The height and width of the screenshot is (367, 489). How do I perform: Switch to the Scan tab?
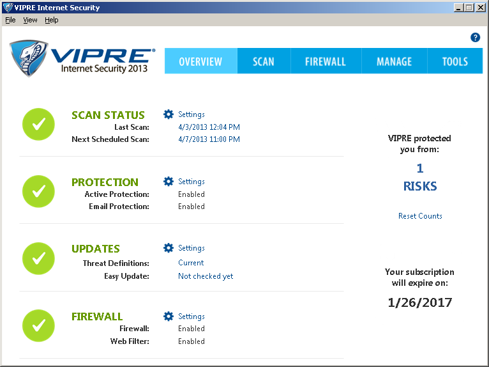(x=263, y=61)
